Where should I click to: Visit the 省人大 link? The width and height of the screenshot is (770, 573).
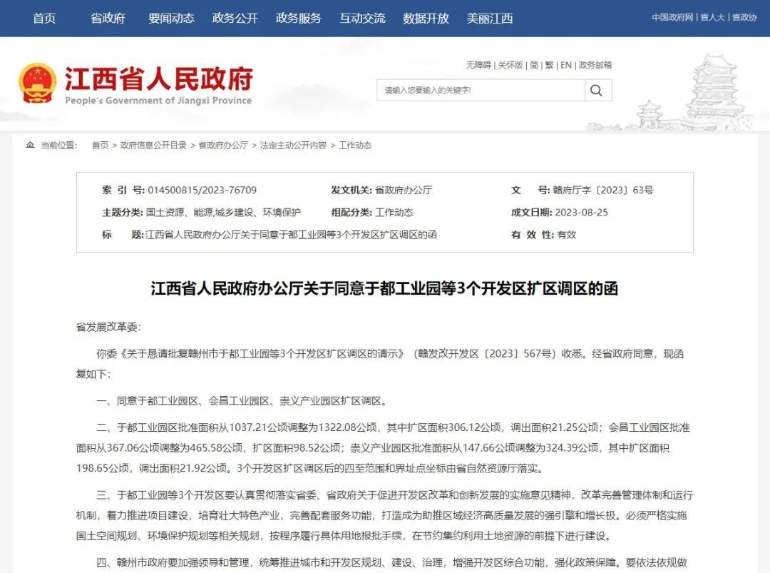coord(712,17)
